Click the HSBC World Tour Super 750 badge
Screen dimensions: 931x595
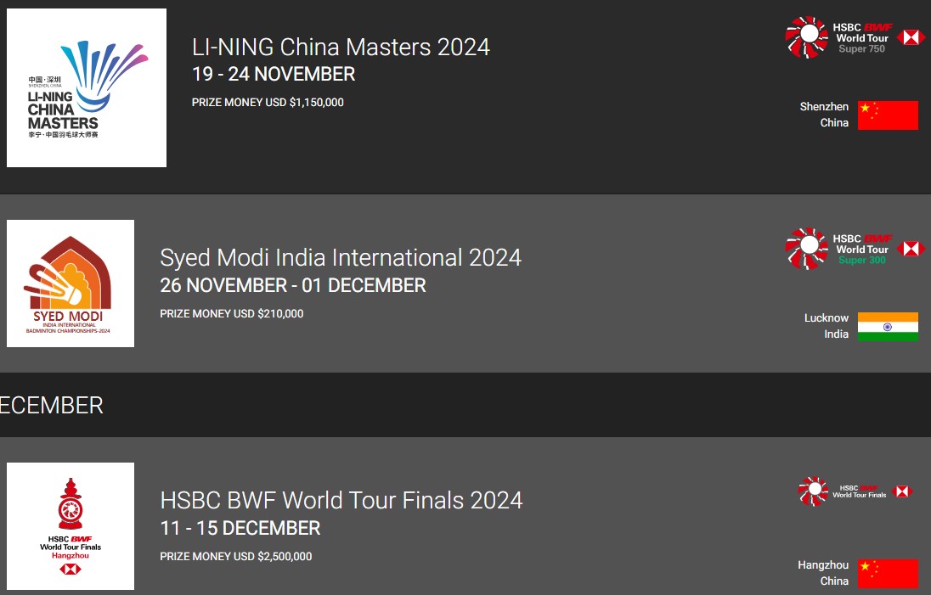pyautogui.click(x=855, y=37)
